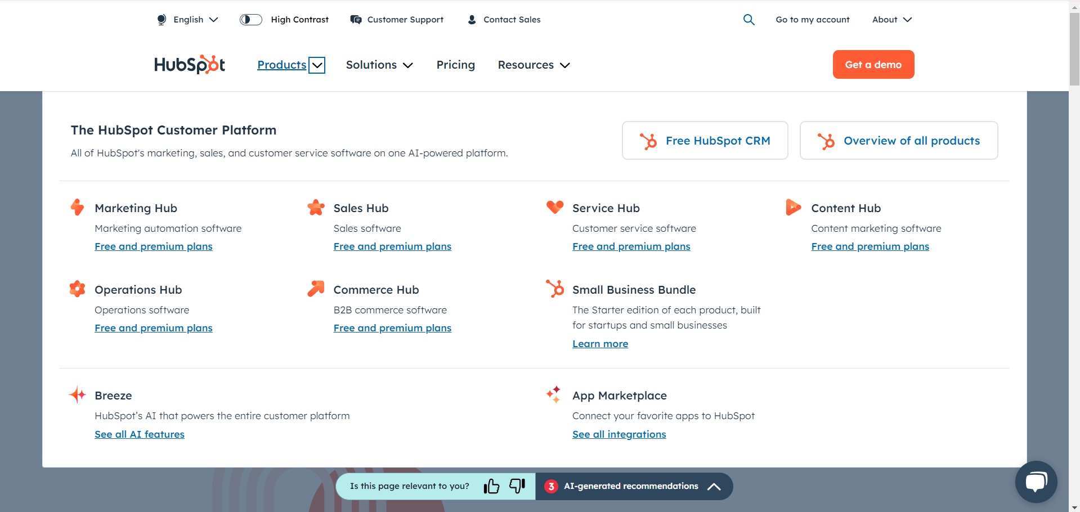Click the Small Business Bundle sprocket icon
This screenshot has width=1080, height=512.
[x=555, y=289]
